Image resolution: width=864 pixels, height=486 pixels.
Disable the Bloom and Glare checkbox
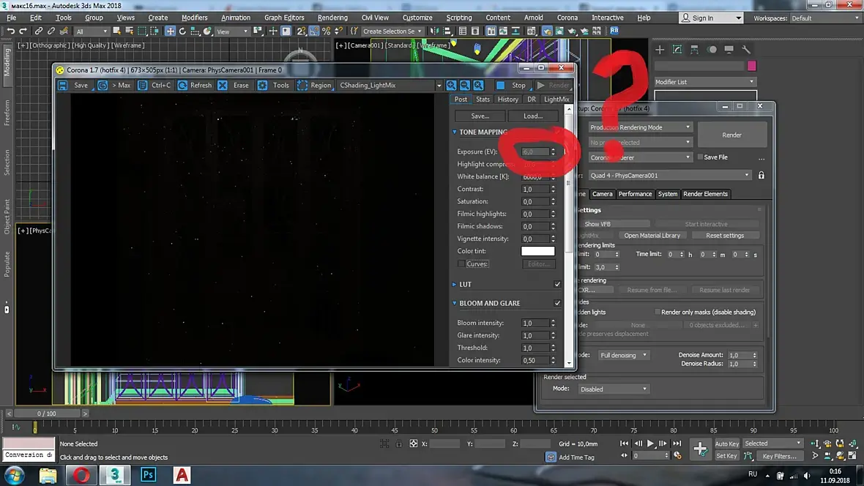(x=557, y=303)
